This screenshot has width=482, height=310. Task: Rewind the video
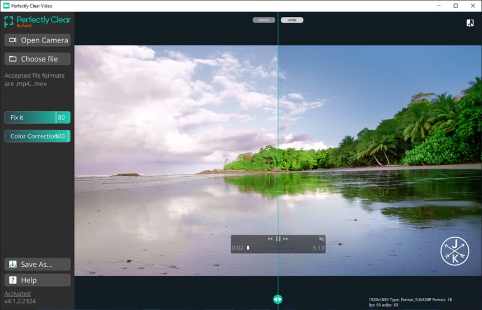click(270, 239)
